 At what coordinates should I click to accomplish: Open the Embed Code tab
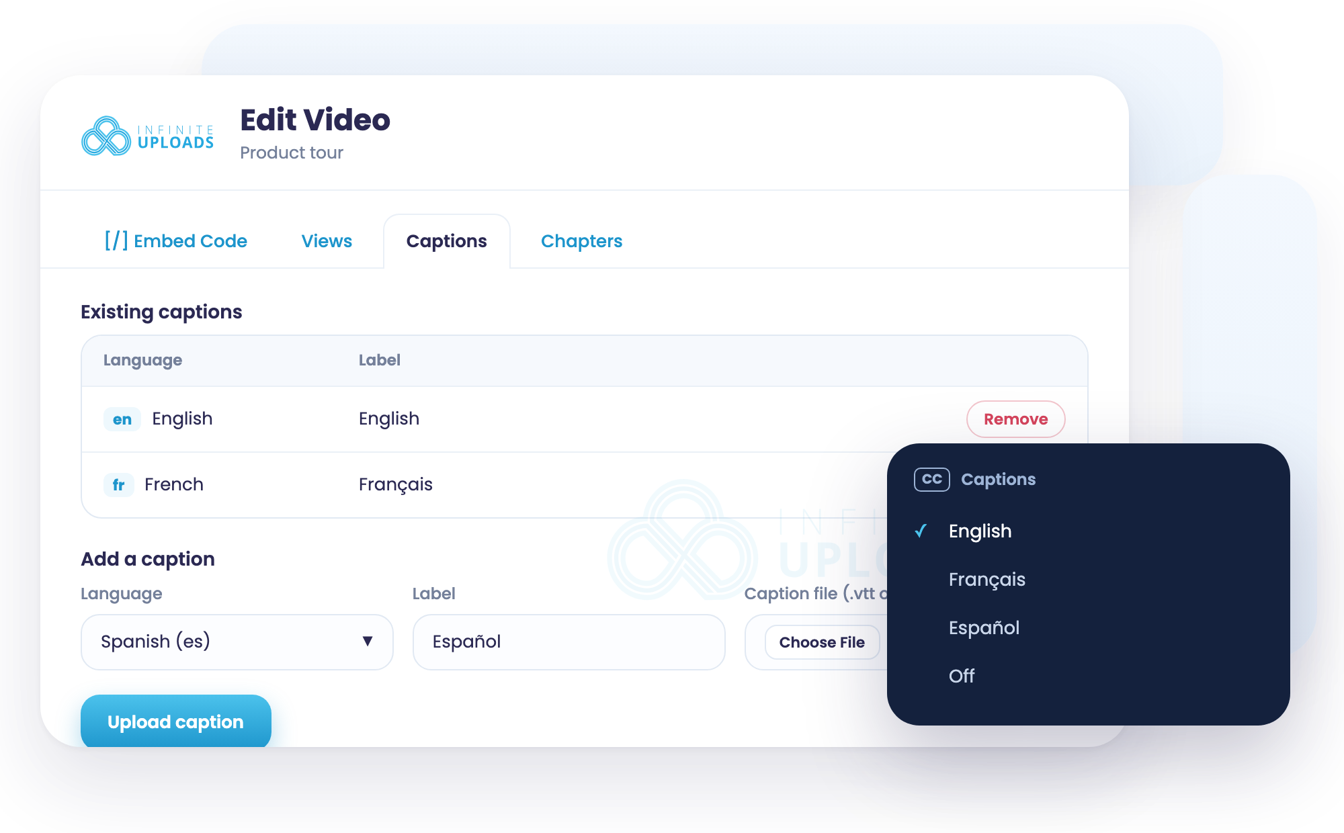(176, 240)
